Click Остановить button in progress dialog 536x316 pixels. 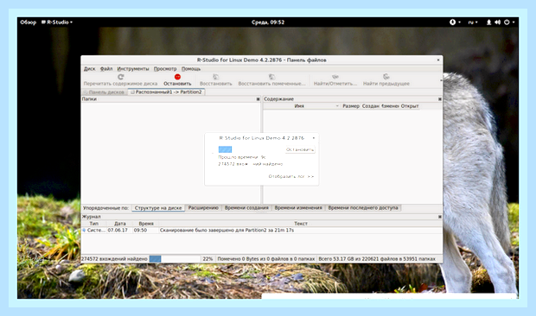[300, 149]
